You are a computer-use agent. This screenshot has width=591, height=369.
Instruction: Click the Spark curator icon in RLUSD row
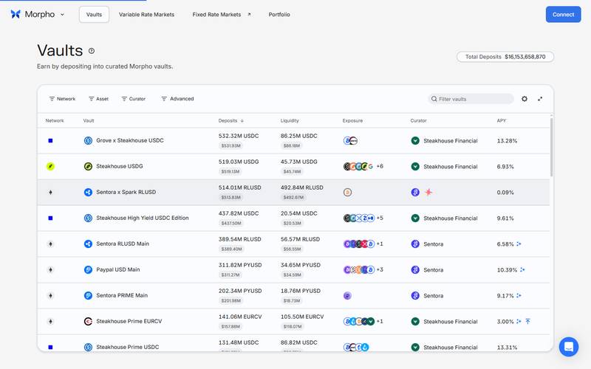428,192
